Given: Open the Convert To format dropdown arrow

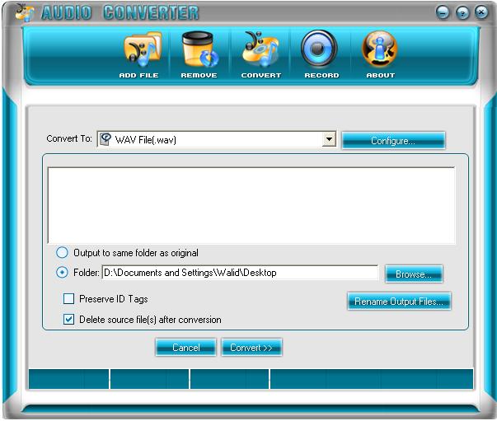Looking at the screenshot, I should [329, 139].
